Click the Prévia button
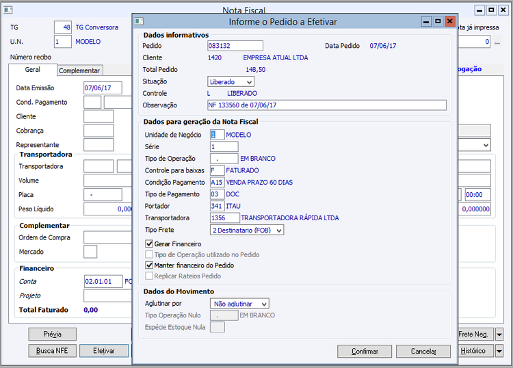The height and width of the screenshot is (368, 513). (53, 334)
